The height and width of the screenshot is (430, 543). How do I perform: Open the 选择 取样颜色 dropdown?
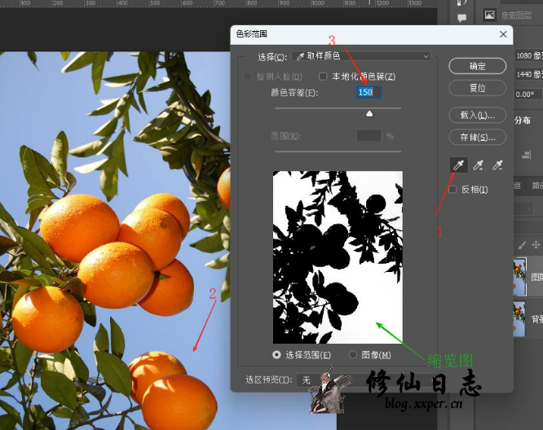pos(361,57)
